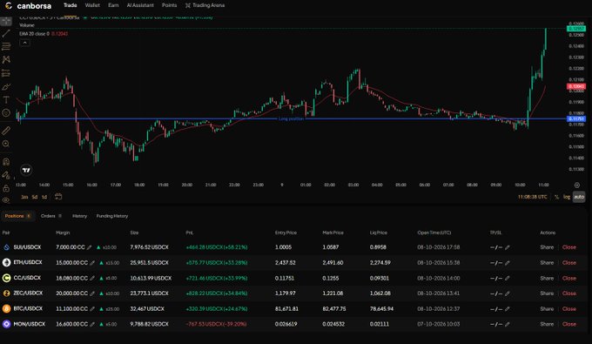Click the TradingView logo on chart
This screenshot has height=344, width=592.
click(x=26, y=171)
